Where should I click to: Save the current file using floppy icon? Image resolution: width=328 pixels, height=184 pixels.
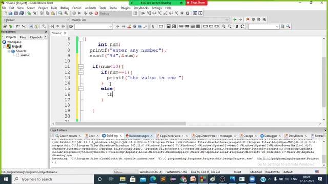(x=16, y=13)
